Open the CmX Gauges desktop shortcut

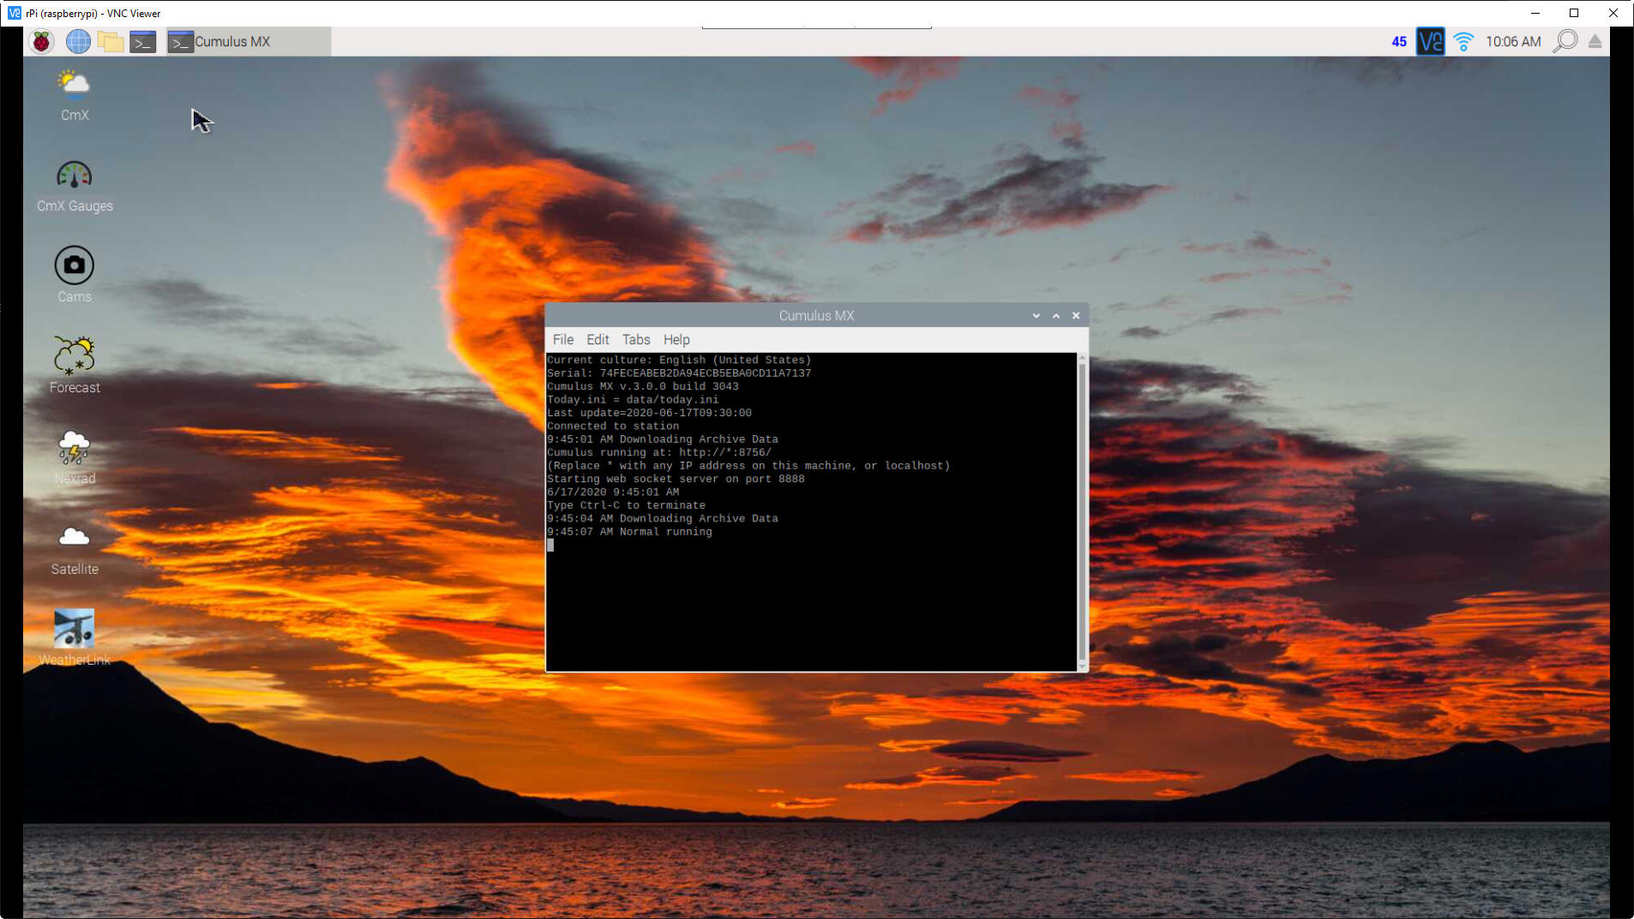[75, 187]
